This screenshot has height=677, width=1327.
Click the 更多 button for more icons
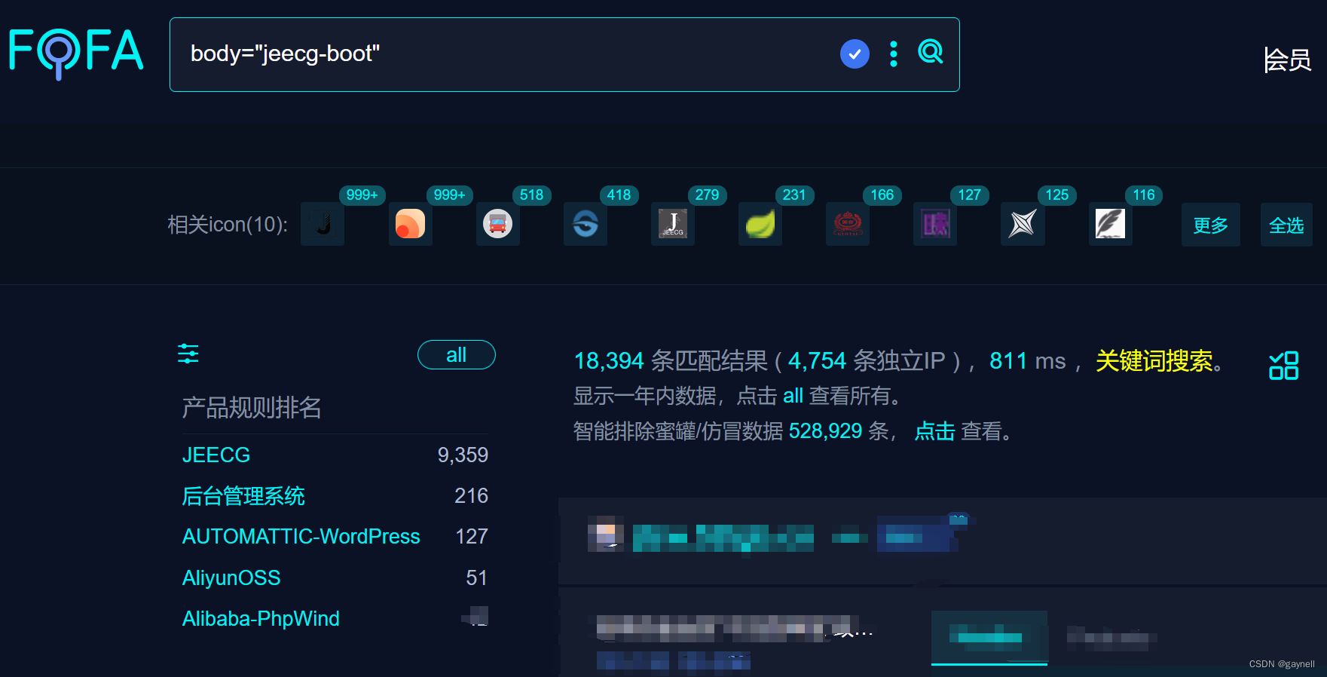click(x=1210, y=225)
